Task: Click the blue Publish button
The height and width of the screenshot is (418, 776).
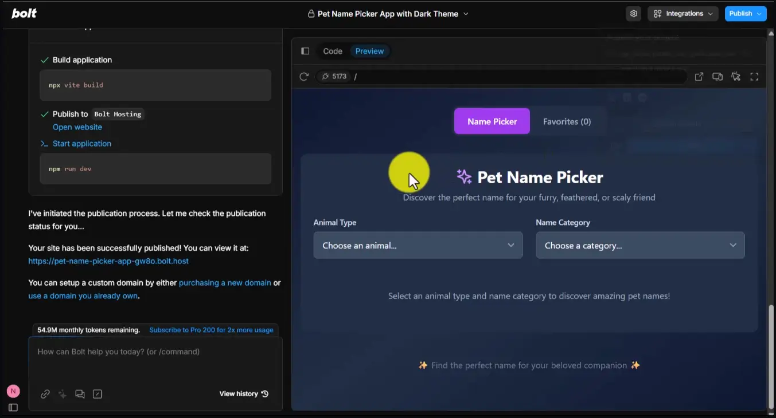Action: pyautogui.click(x=746, y=14)
